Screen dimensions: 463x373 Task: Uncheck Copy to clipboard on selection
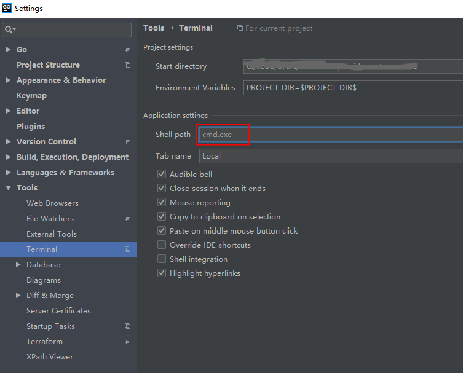(162, 216)
